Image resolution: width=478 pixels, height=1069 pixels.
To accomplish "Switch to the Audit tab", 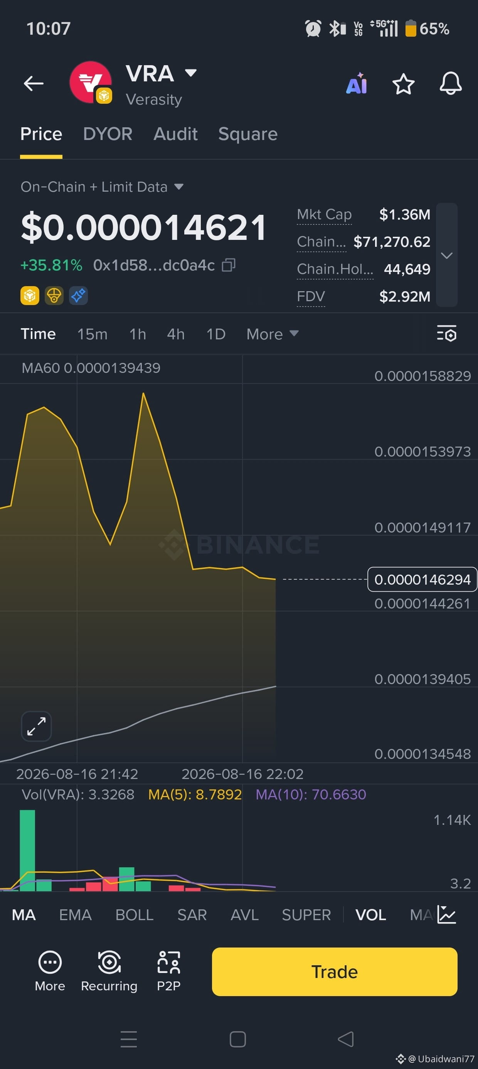I will [175, 134].
